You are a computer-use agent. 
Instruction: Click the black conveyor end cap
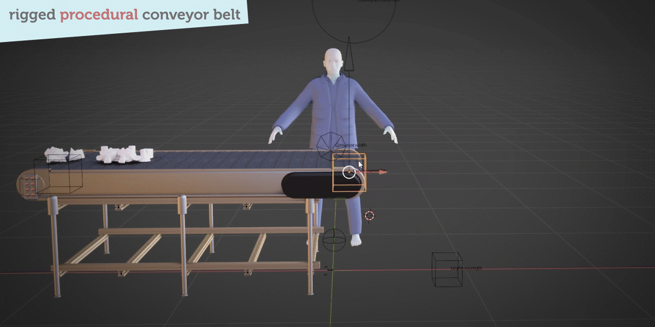point(322,185)
